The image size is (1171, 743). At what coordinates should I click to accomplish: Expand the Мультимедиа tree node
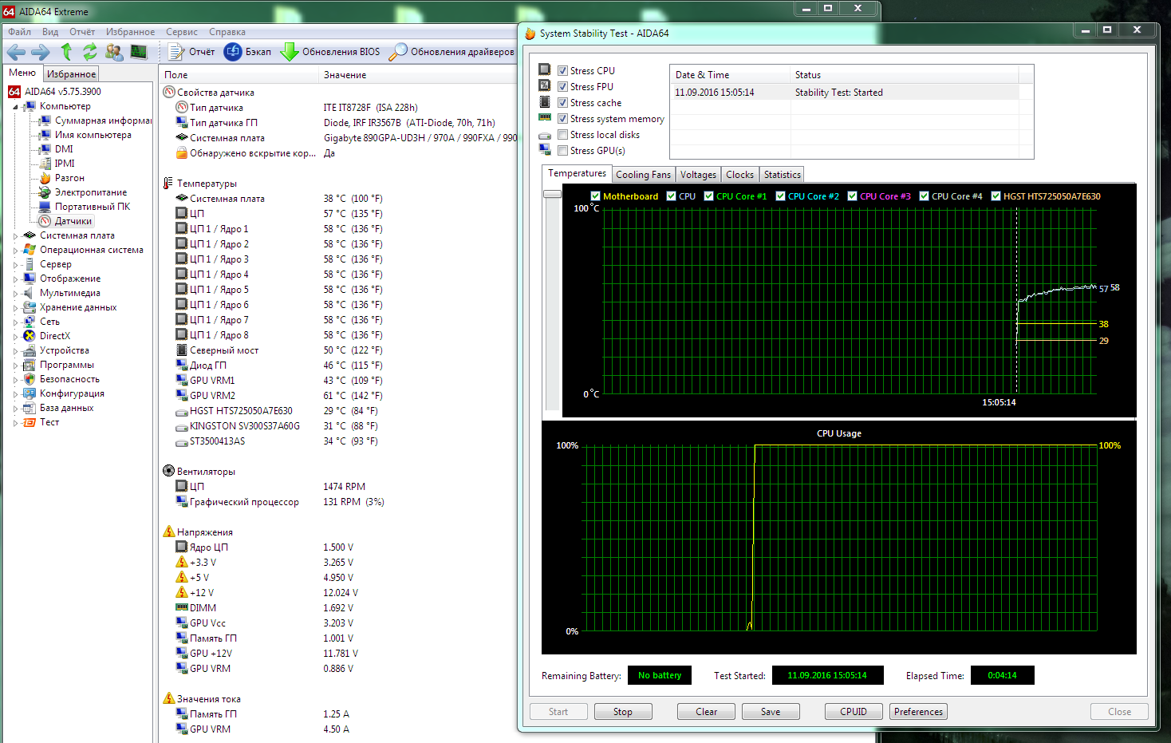(15, 294)
